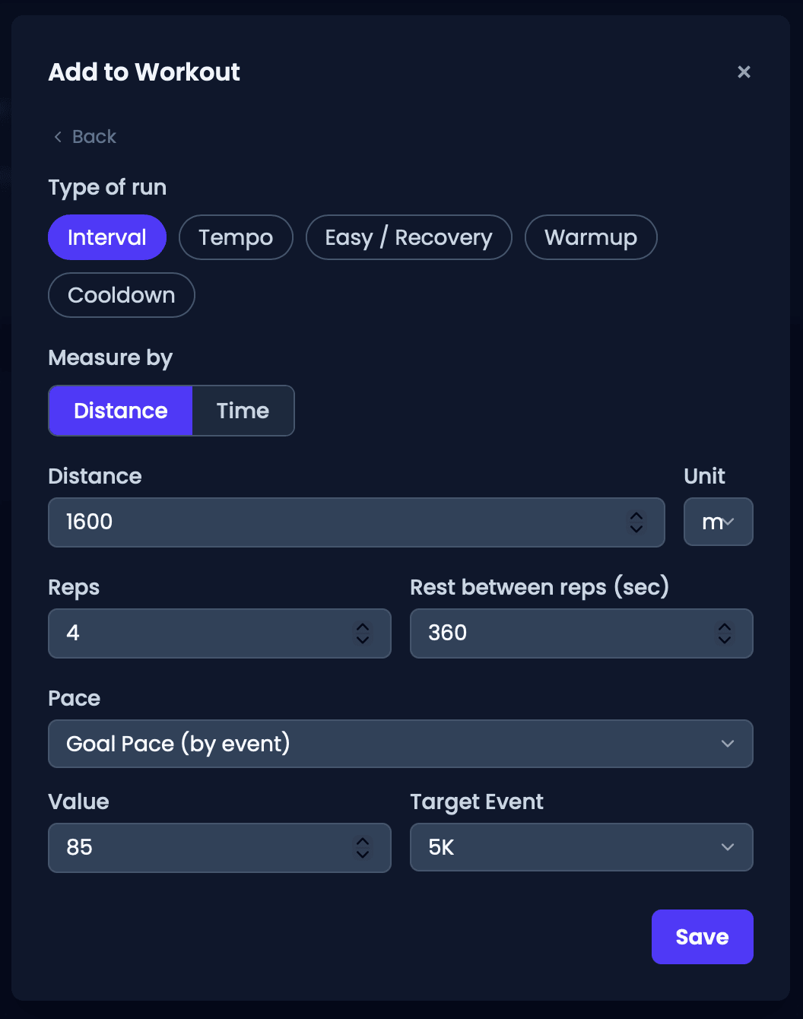Click the Value field stepper arrows

pos(363,847)
